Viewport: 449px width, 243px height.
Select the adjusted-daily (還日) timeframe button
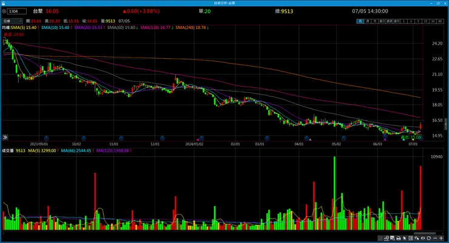382,21
